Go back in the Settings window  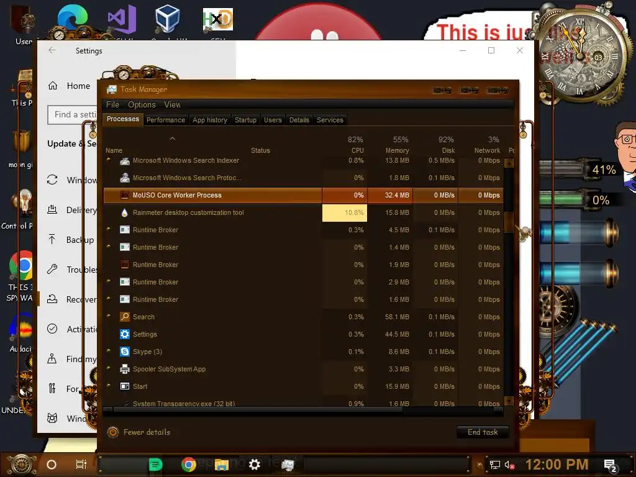52,50
